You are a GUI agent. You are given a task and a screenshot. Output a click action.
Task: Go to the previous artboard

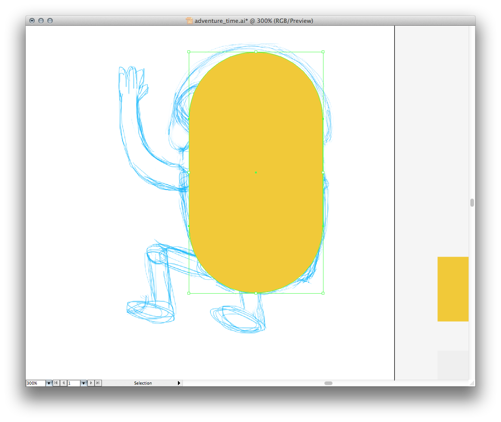coord(64,383)
